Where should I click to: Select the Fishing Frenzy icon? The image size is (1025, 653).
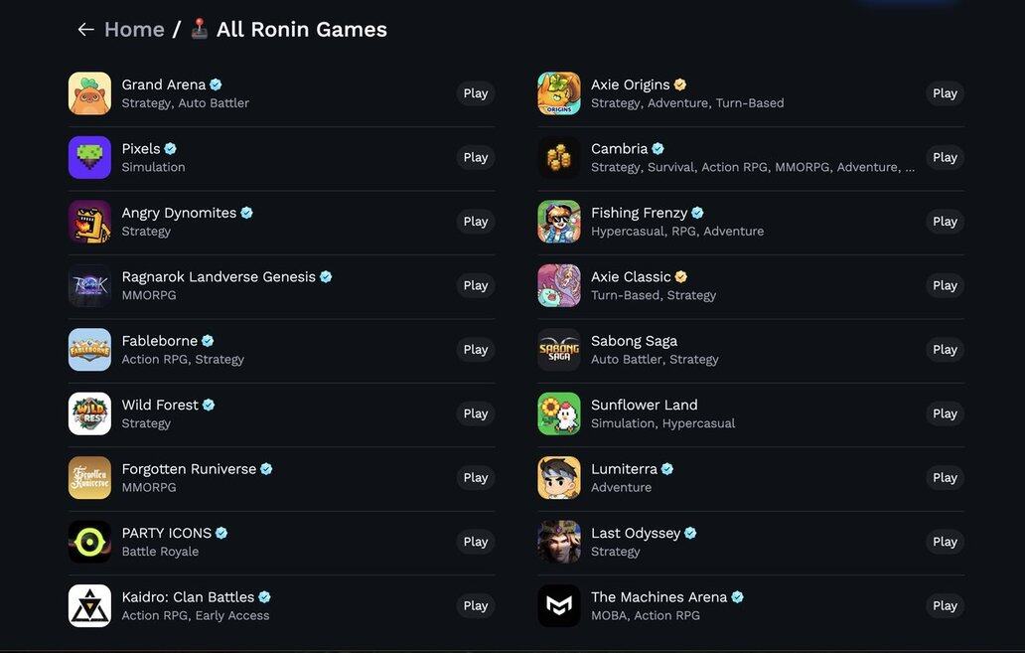click(559, 222)
